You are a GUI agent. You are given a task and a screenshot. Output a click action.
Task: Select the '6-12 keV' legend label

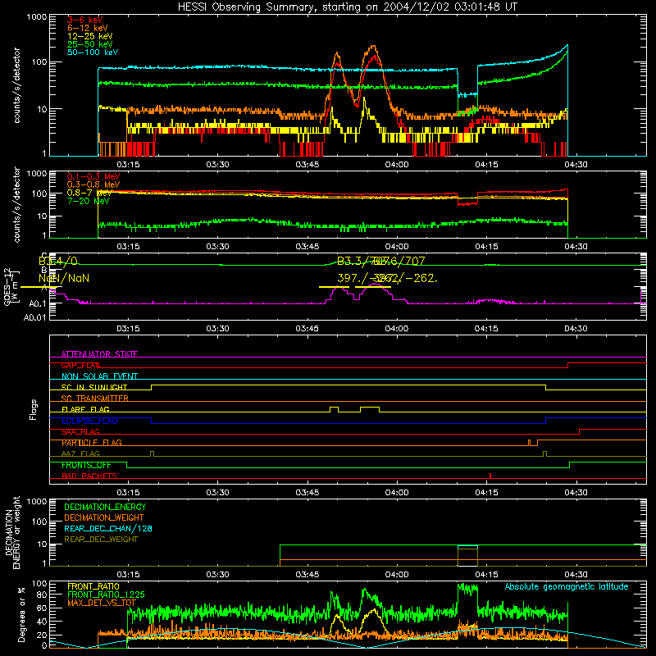pyautogui.click(x=88, y=28)
